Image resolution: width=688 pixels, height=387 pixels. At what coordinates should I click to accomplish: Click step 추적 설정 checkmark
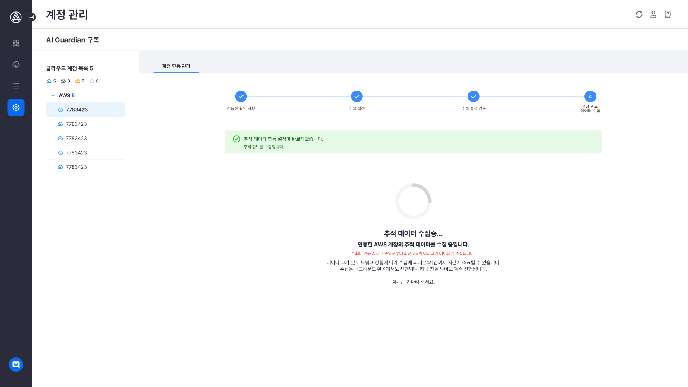tap(357, 96)
